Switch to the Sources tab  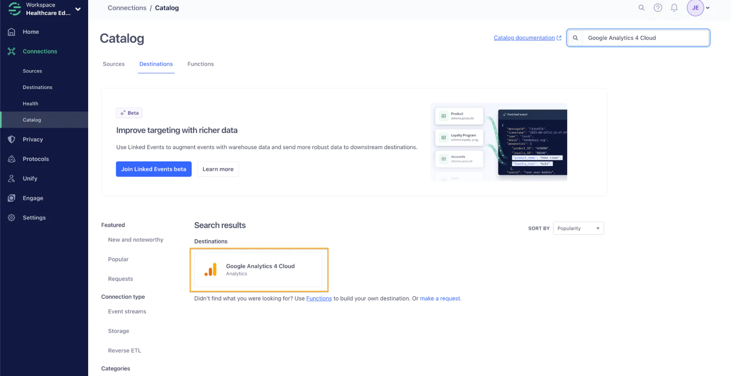tap(114, 64)
